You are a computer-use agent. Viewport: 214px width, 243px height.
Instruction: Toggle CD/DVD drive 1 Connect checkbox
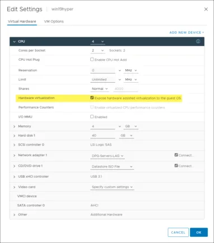pyautogui.click(x=176, y=165)
